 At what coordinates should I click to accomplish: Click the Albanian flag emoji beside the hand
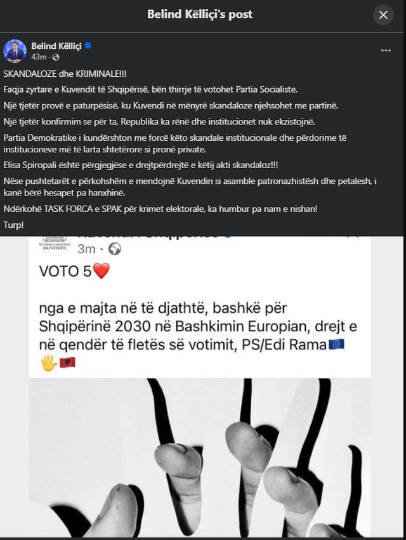(67, 362)
